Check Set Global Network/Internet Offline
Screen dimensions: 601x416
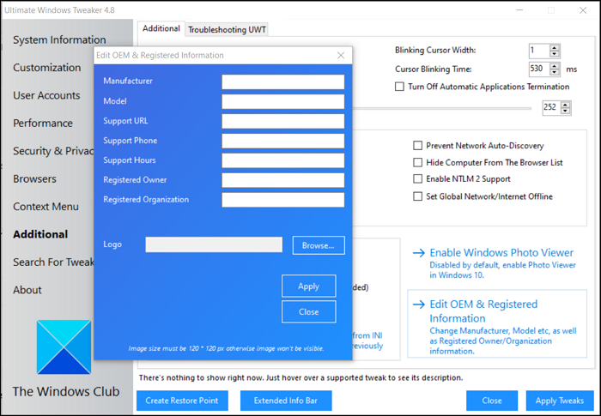coord(417,196)
